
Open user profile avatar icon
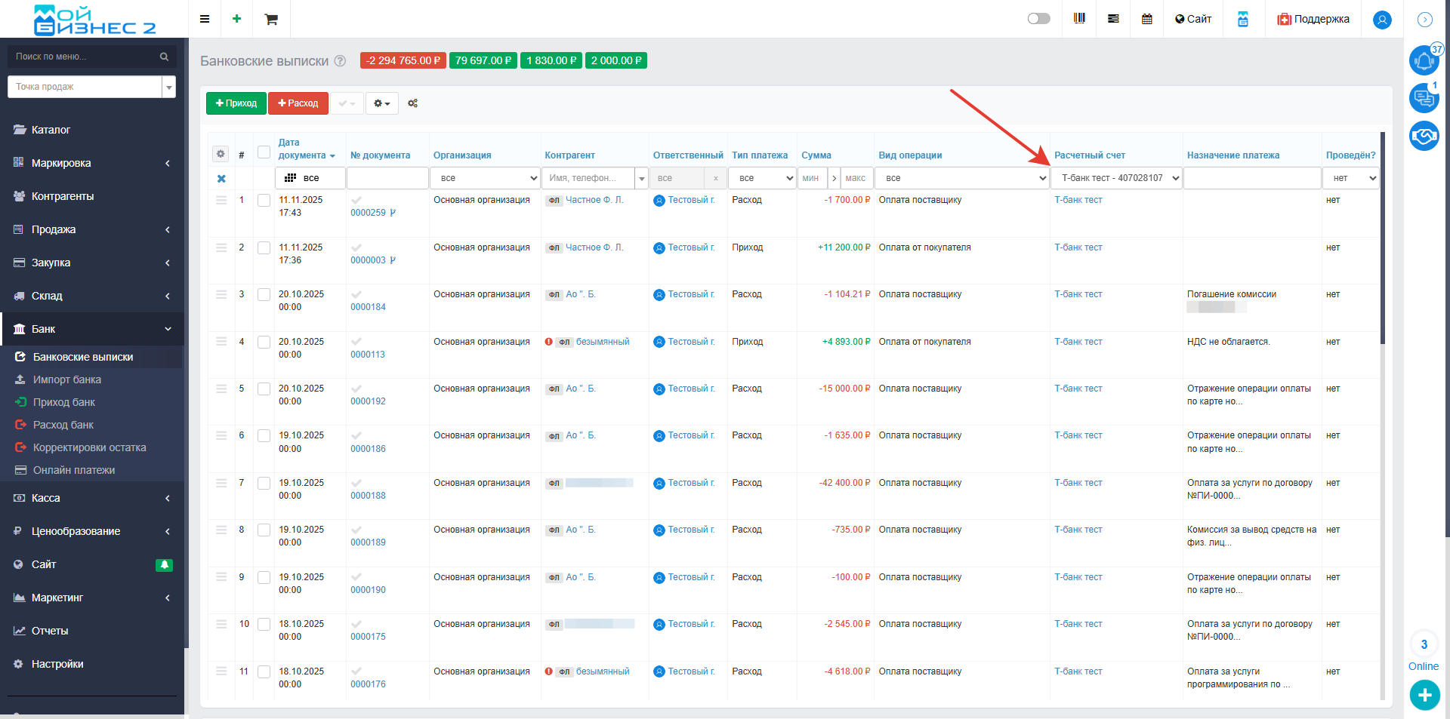point(1382,20)
